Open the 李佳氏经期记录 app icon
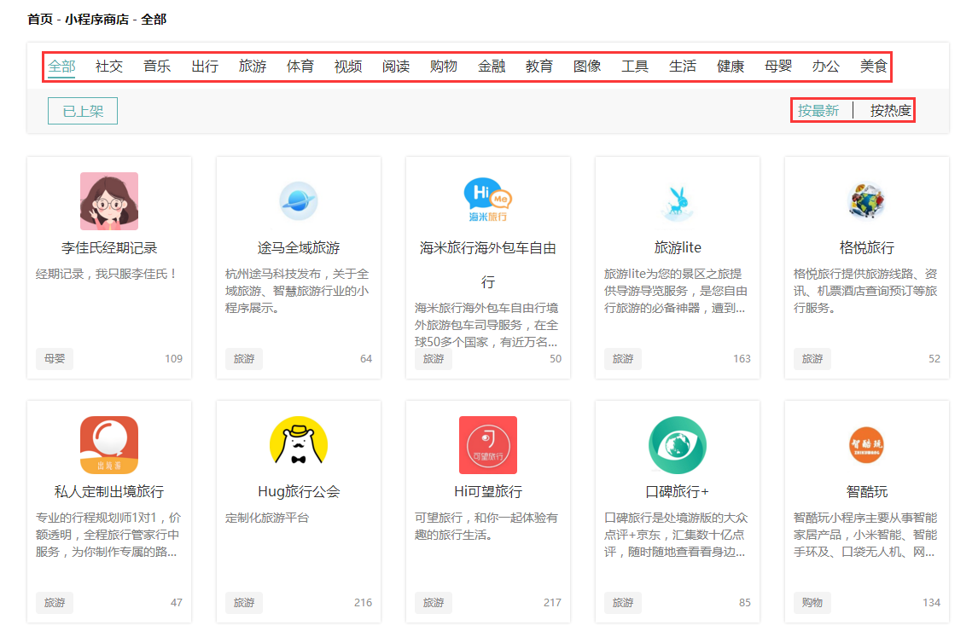This screenshot has width=978, height=637. pyautogui.click(x=108, y=200)
